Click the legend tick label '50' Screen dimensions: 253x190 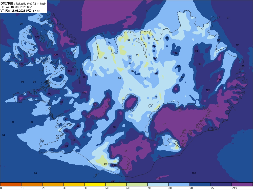point(107,188)
